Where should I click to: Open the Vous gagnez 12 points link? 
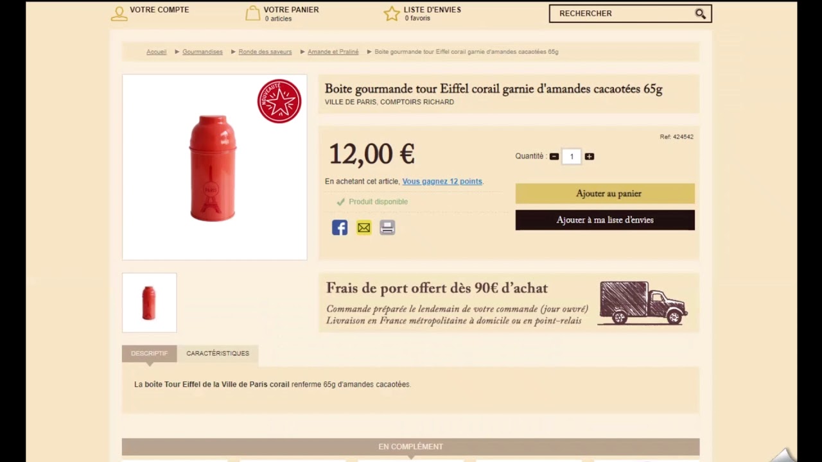click(442, 182)
